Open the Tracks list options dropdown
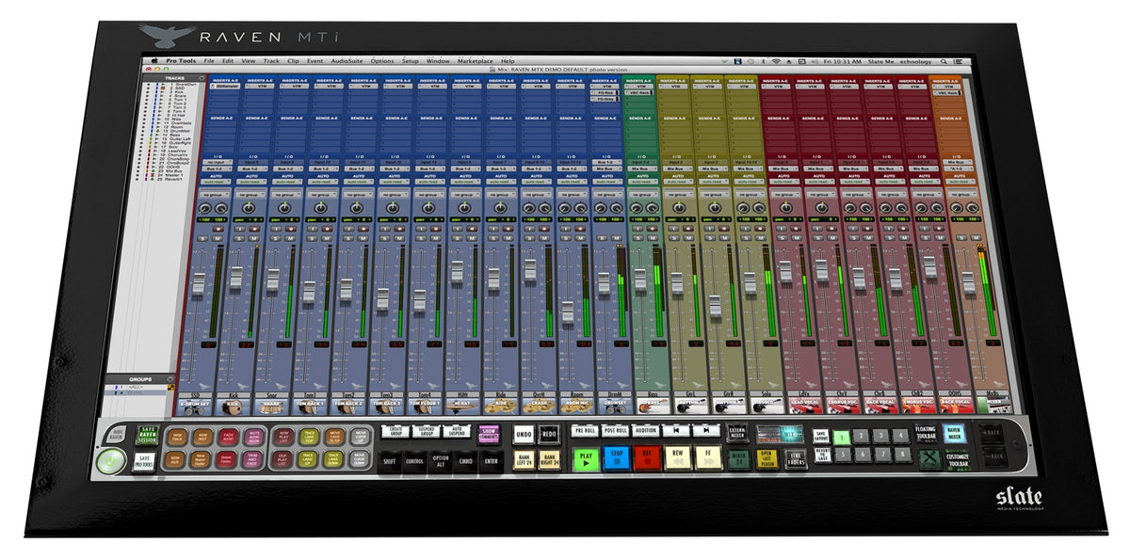The image size is (1130, 559). (202, 78)
